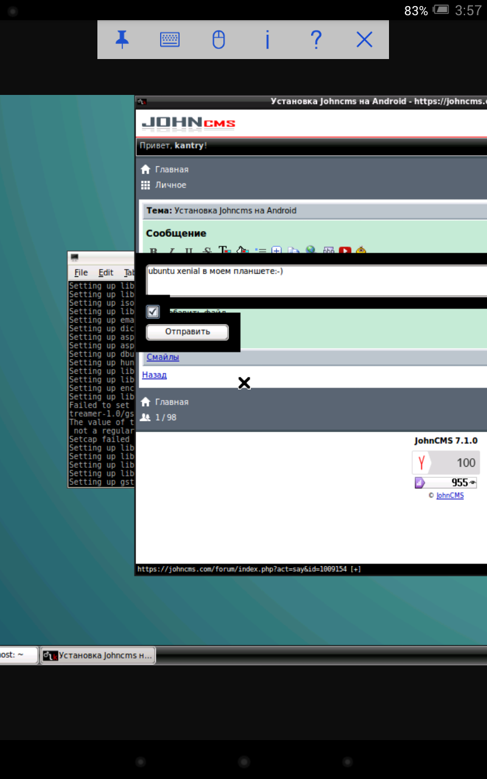Click the pin icon in the top toolbar

pyautogui.click(x=122, y=40)
